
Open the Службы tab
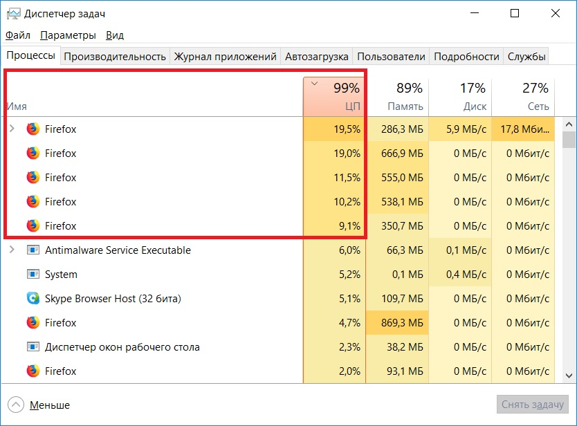526,57
